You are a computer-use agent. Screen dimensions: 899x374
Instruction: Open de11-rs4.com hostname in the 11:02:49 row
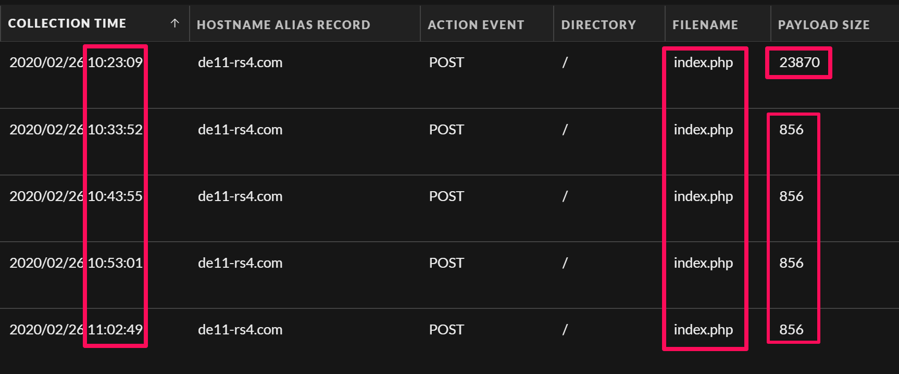[240, 330]
